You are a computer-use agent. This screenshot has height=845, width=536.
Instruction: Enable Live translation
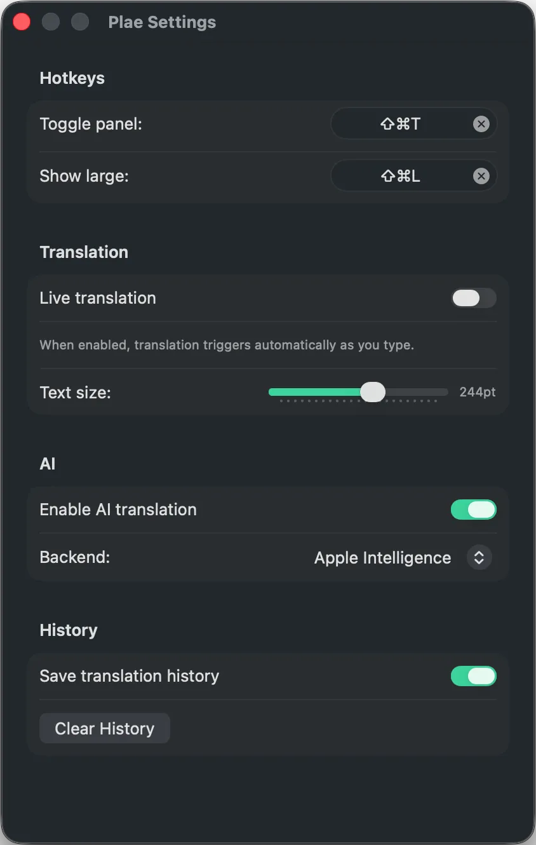tap(473, 298)
